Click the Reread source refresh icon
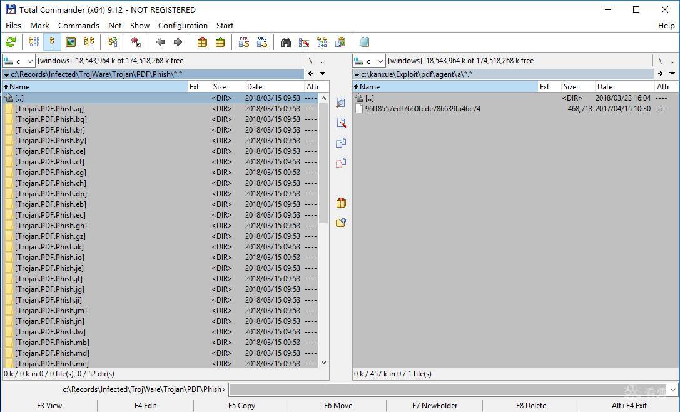This screenshot has height=412, width=680. [11, 42]
